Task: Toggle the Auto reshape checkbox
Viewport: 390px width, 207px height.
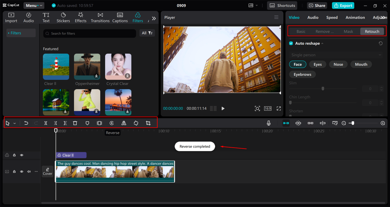Action: [291, 44]
